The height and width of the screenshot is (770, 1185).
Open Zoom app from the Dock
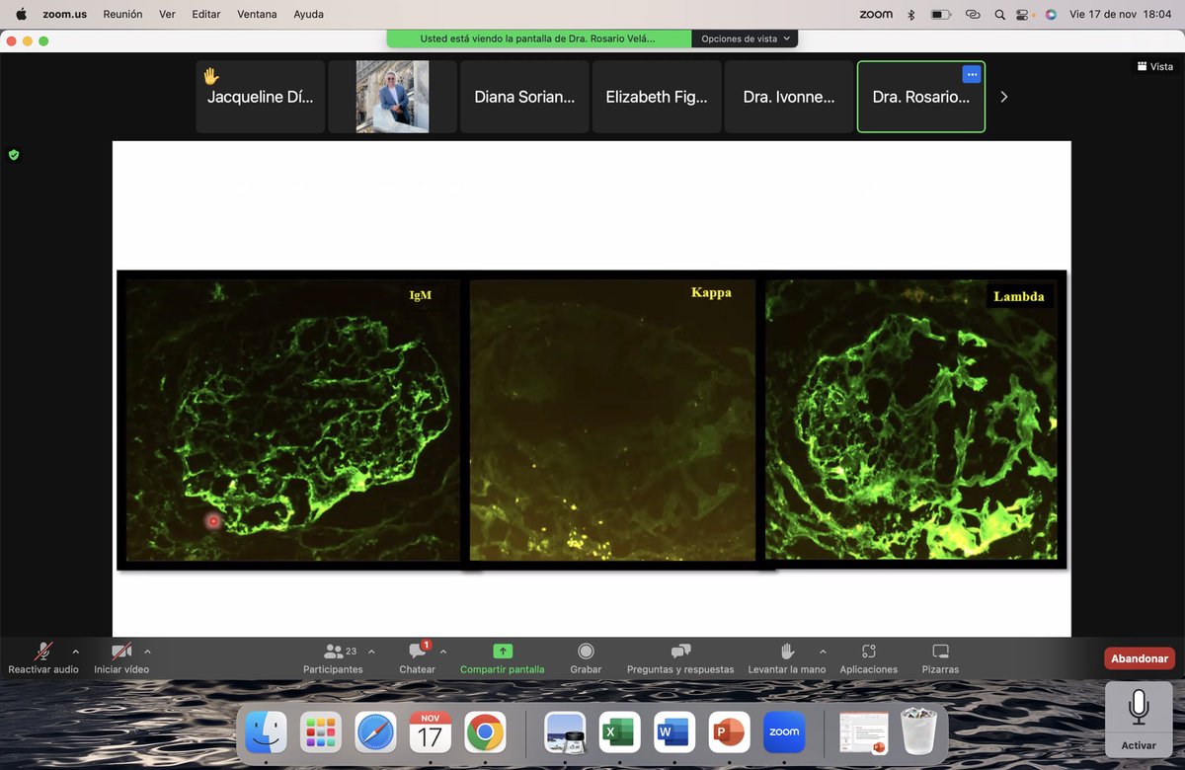tap(784, 731)
